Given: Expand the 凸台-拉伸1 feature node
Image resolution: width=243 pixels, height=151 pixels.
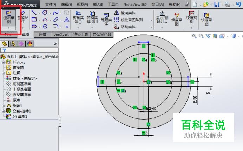Looking at the screenshot, I should pos(3,111).
